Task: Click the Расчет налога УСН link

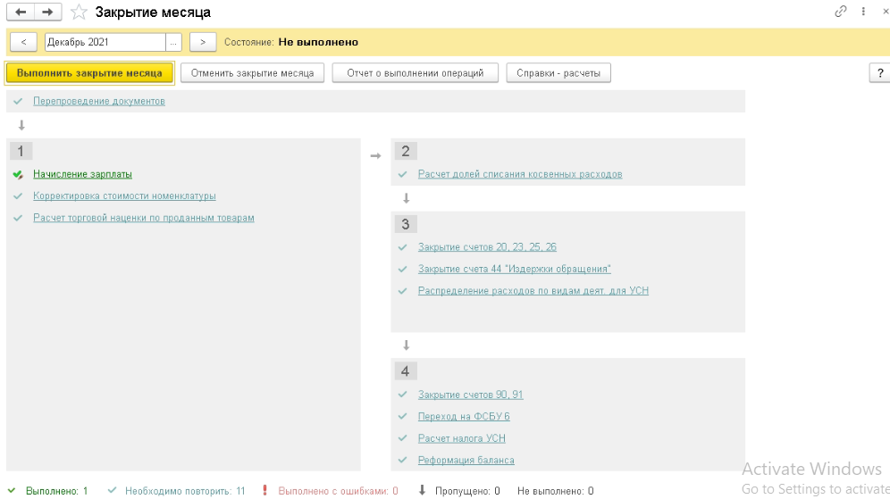Action: (x=462, y=438)
